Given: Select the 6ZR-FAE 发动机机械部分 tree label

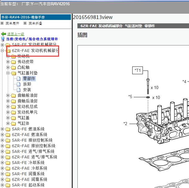Looking at the screenshot, I should pyautogui.click(x=35, y=50).
